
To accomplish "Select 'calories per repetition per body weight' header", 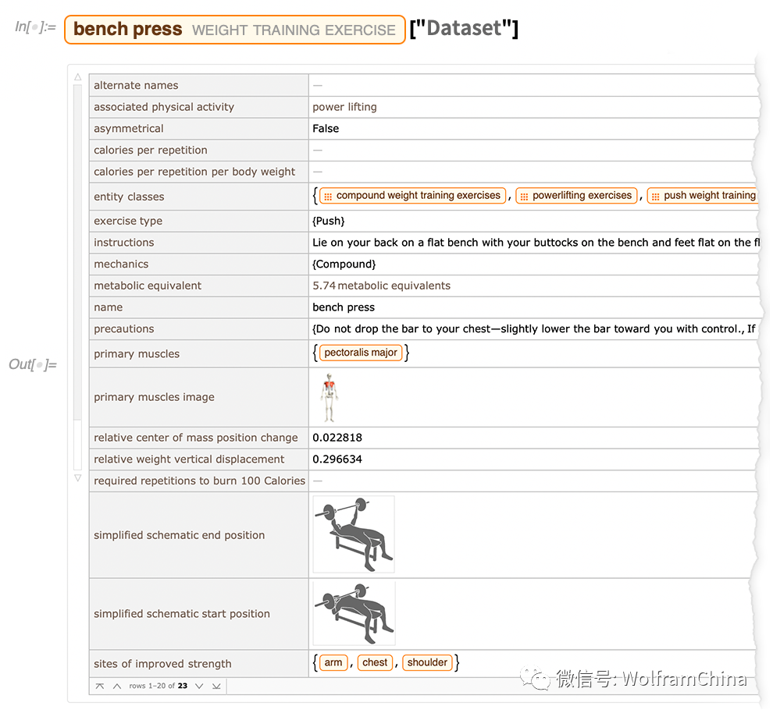I will click(x=198, y=172).
